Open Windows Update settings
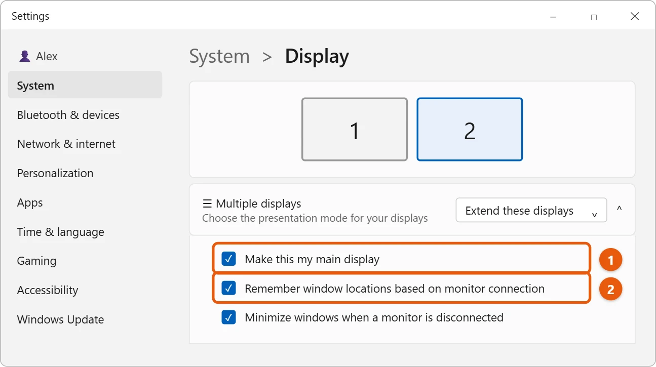This screenshot has width=656, height=367. tap(60, 319)
